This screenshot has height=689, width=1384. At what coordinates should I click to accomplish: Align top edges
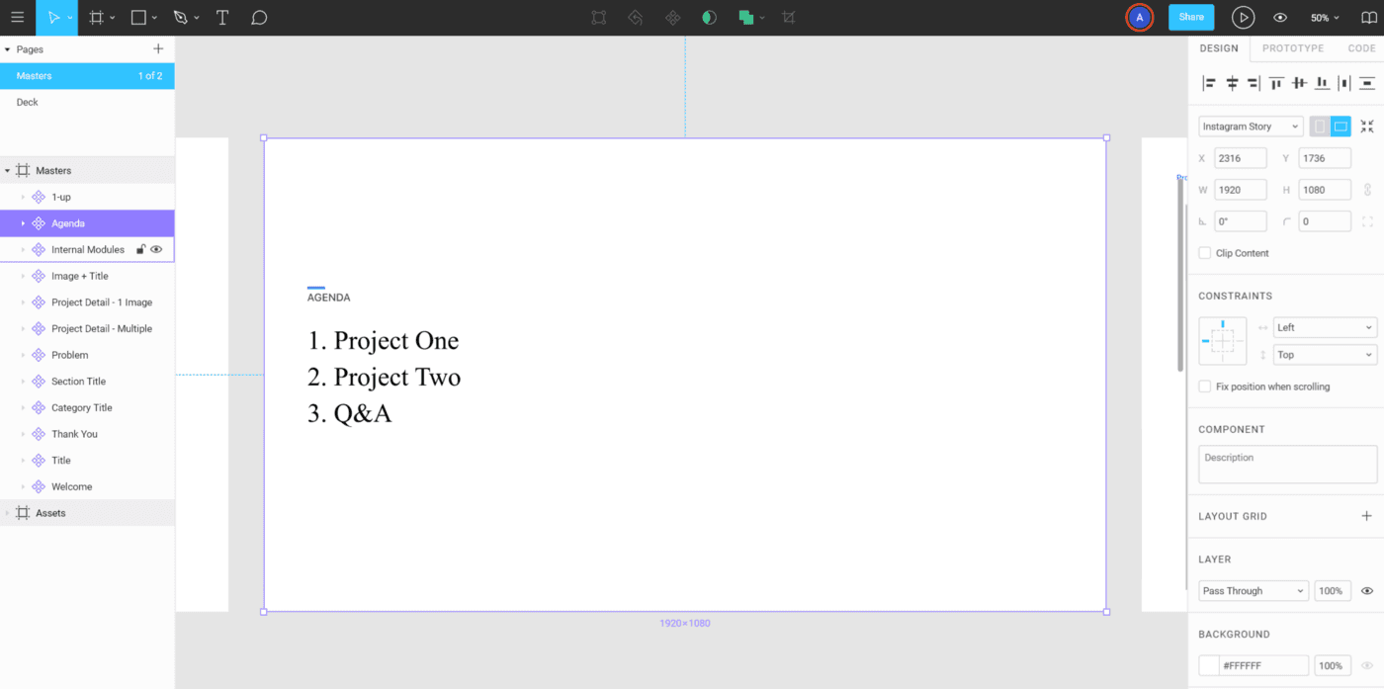tap(1276, 84)
